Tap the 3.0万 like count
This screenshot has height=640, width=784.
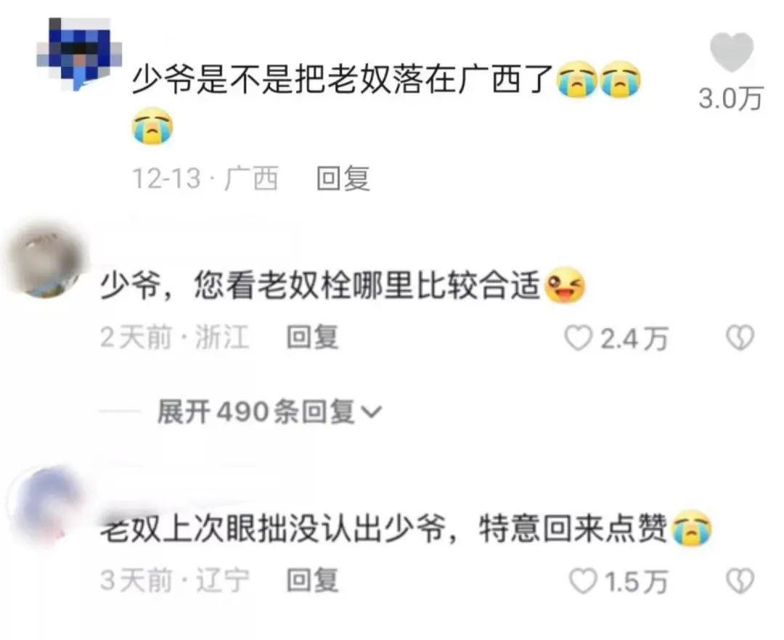[x=730, y=98]
